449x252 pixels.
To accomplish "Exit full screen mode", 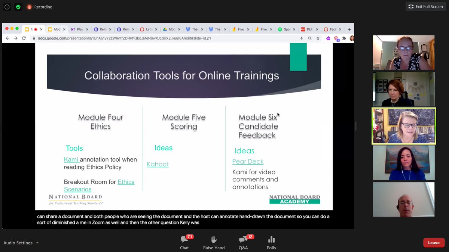I will click(x=426, y=7).
